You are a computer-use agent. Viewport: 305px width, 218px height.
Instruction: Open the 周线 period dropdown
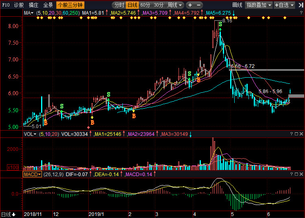[x=175, y=5]
